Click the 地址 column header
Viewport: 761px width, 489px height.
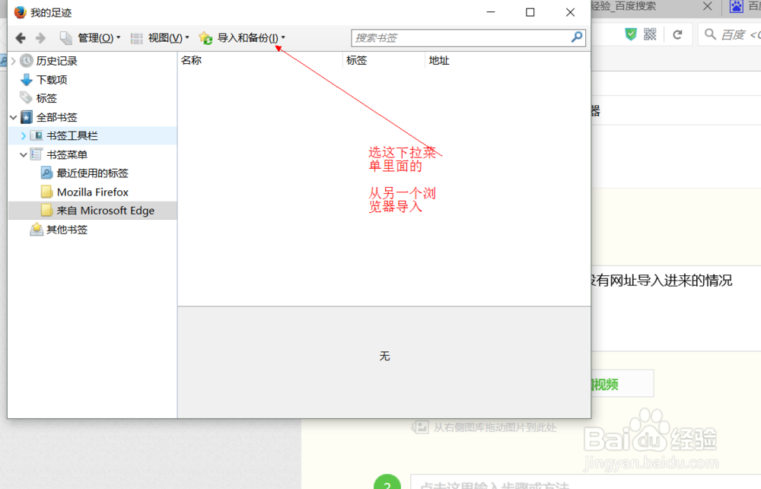[x=439, y=60]
